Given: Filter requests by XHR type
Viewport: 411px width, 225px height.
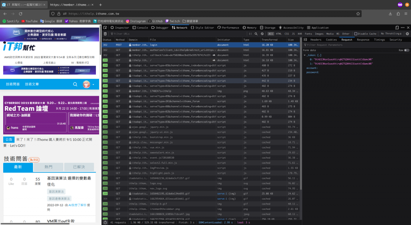Looking at the screenshot, I should pyautogui.click(x=300, y=34).
